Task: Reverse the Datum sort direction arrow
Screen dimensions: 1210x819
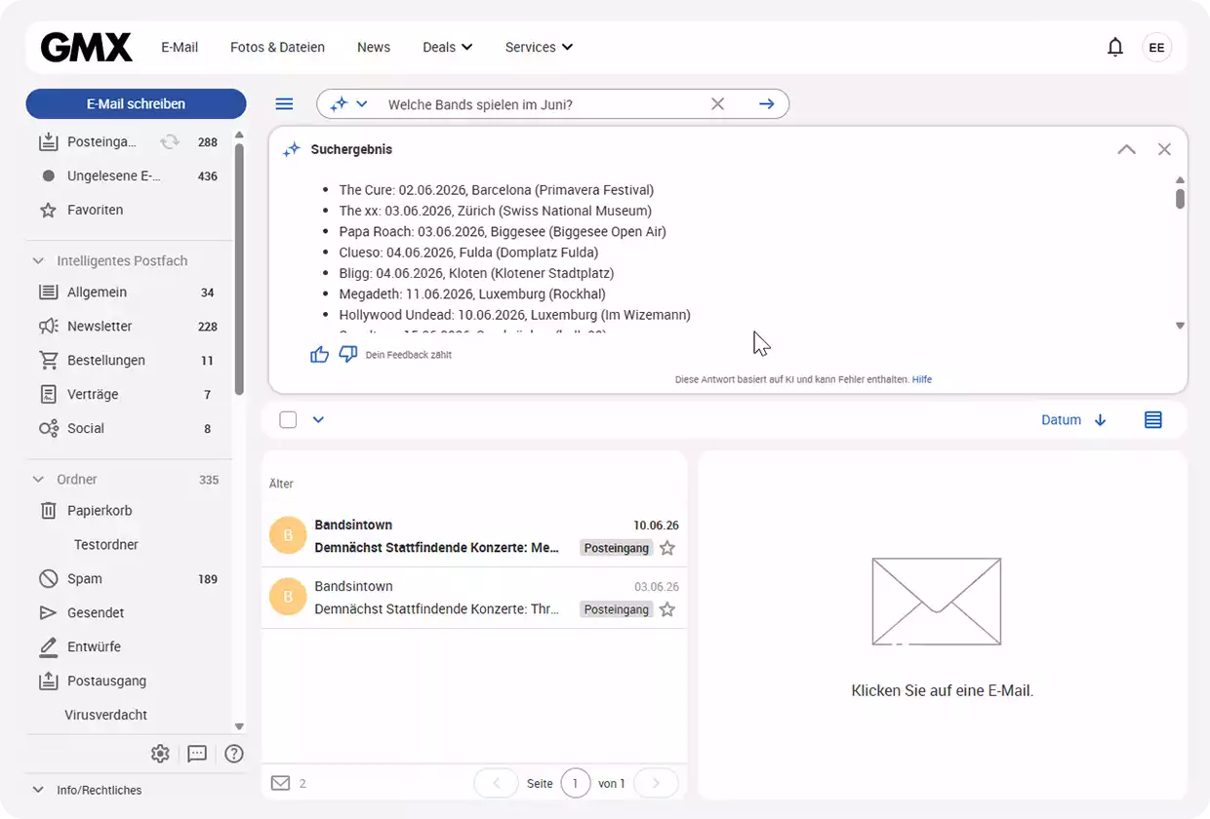Action: point(1101,420)
